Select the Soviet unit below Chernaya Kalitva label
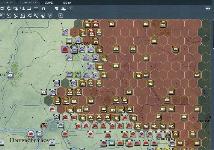The height and width of the screenshot is (150, 214). coord(175,49)
